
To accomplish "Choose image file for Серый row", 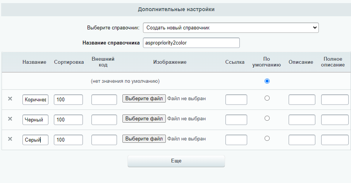I will [x=144, y=139].
